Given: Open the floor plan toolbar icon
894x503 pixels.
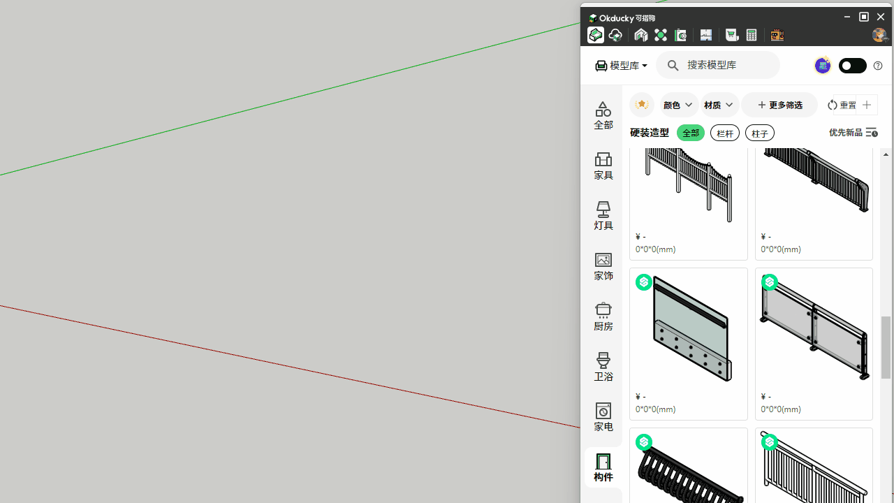Looking at the screenshot, I should (x=706, y=35).
